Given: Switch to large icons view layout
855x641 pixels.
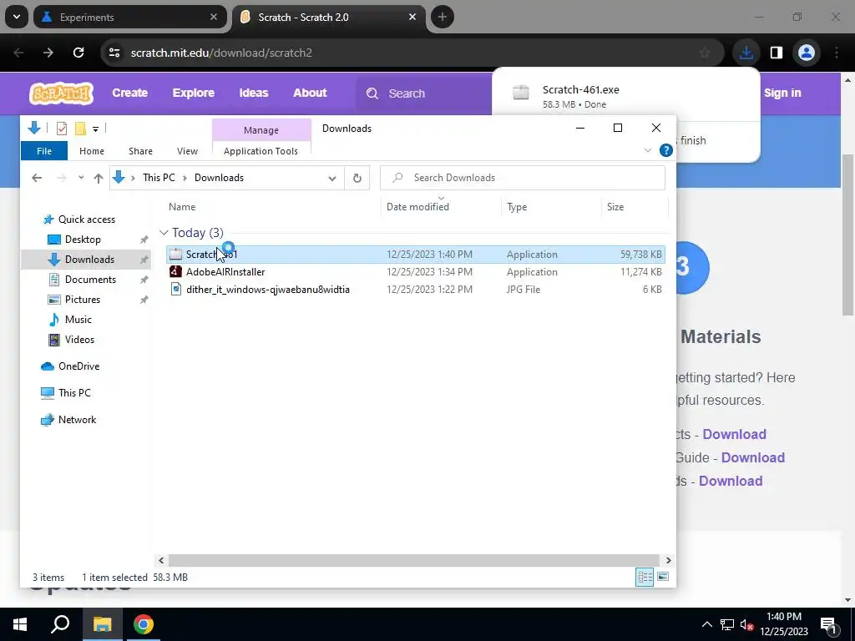Looking at the screenshot, I should tap(662, 577).
